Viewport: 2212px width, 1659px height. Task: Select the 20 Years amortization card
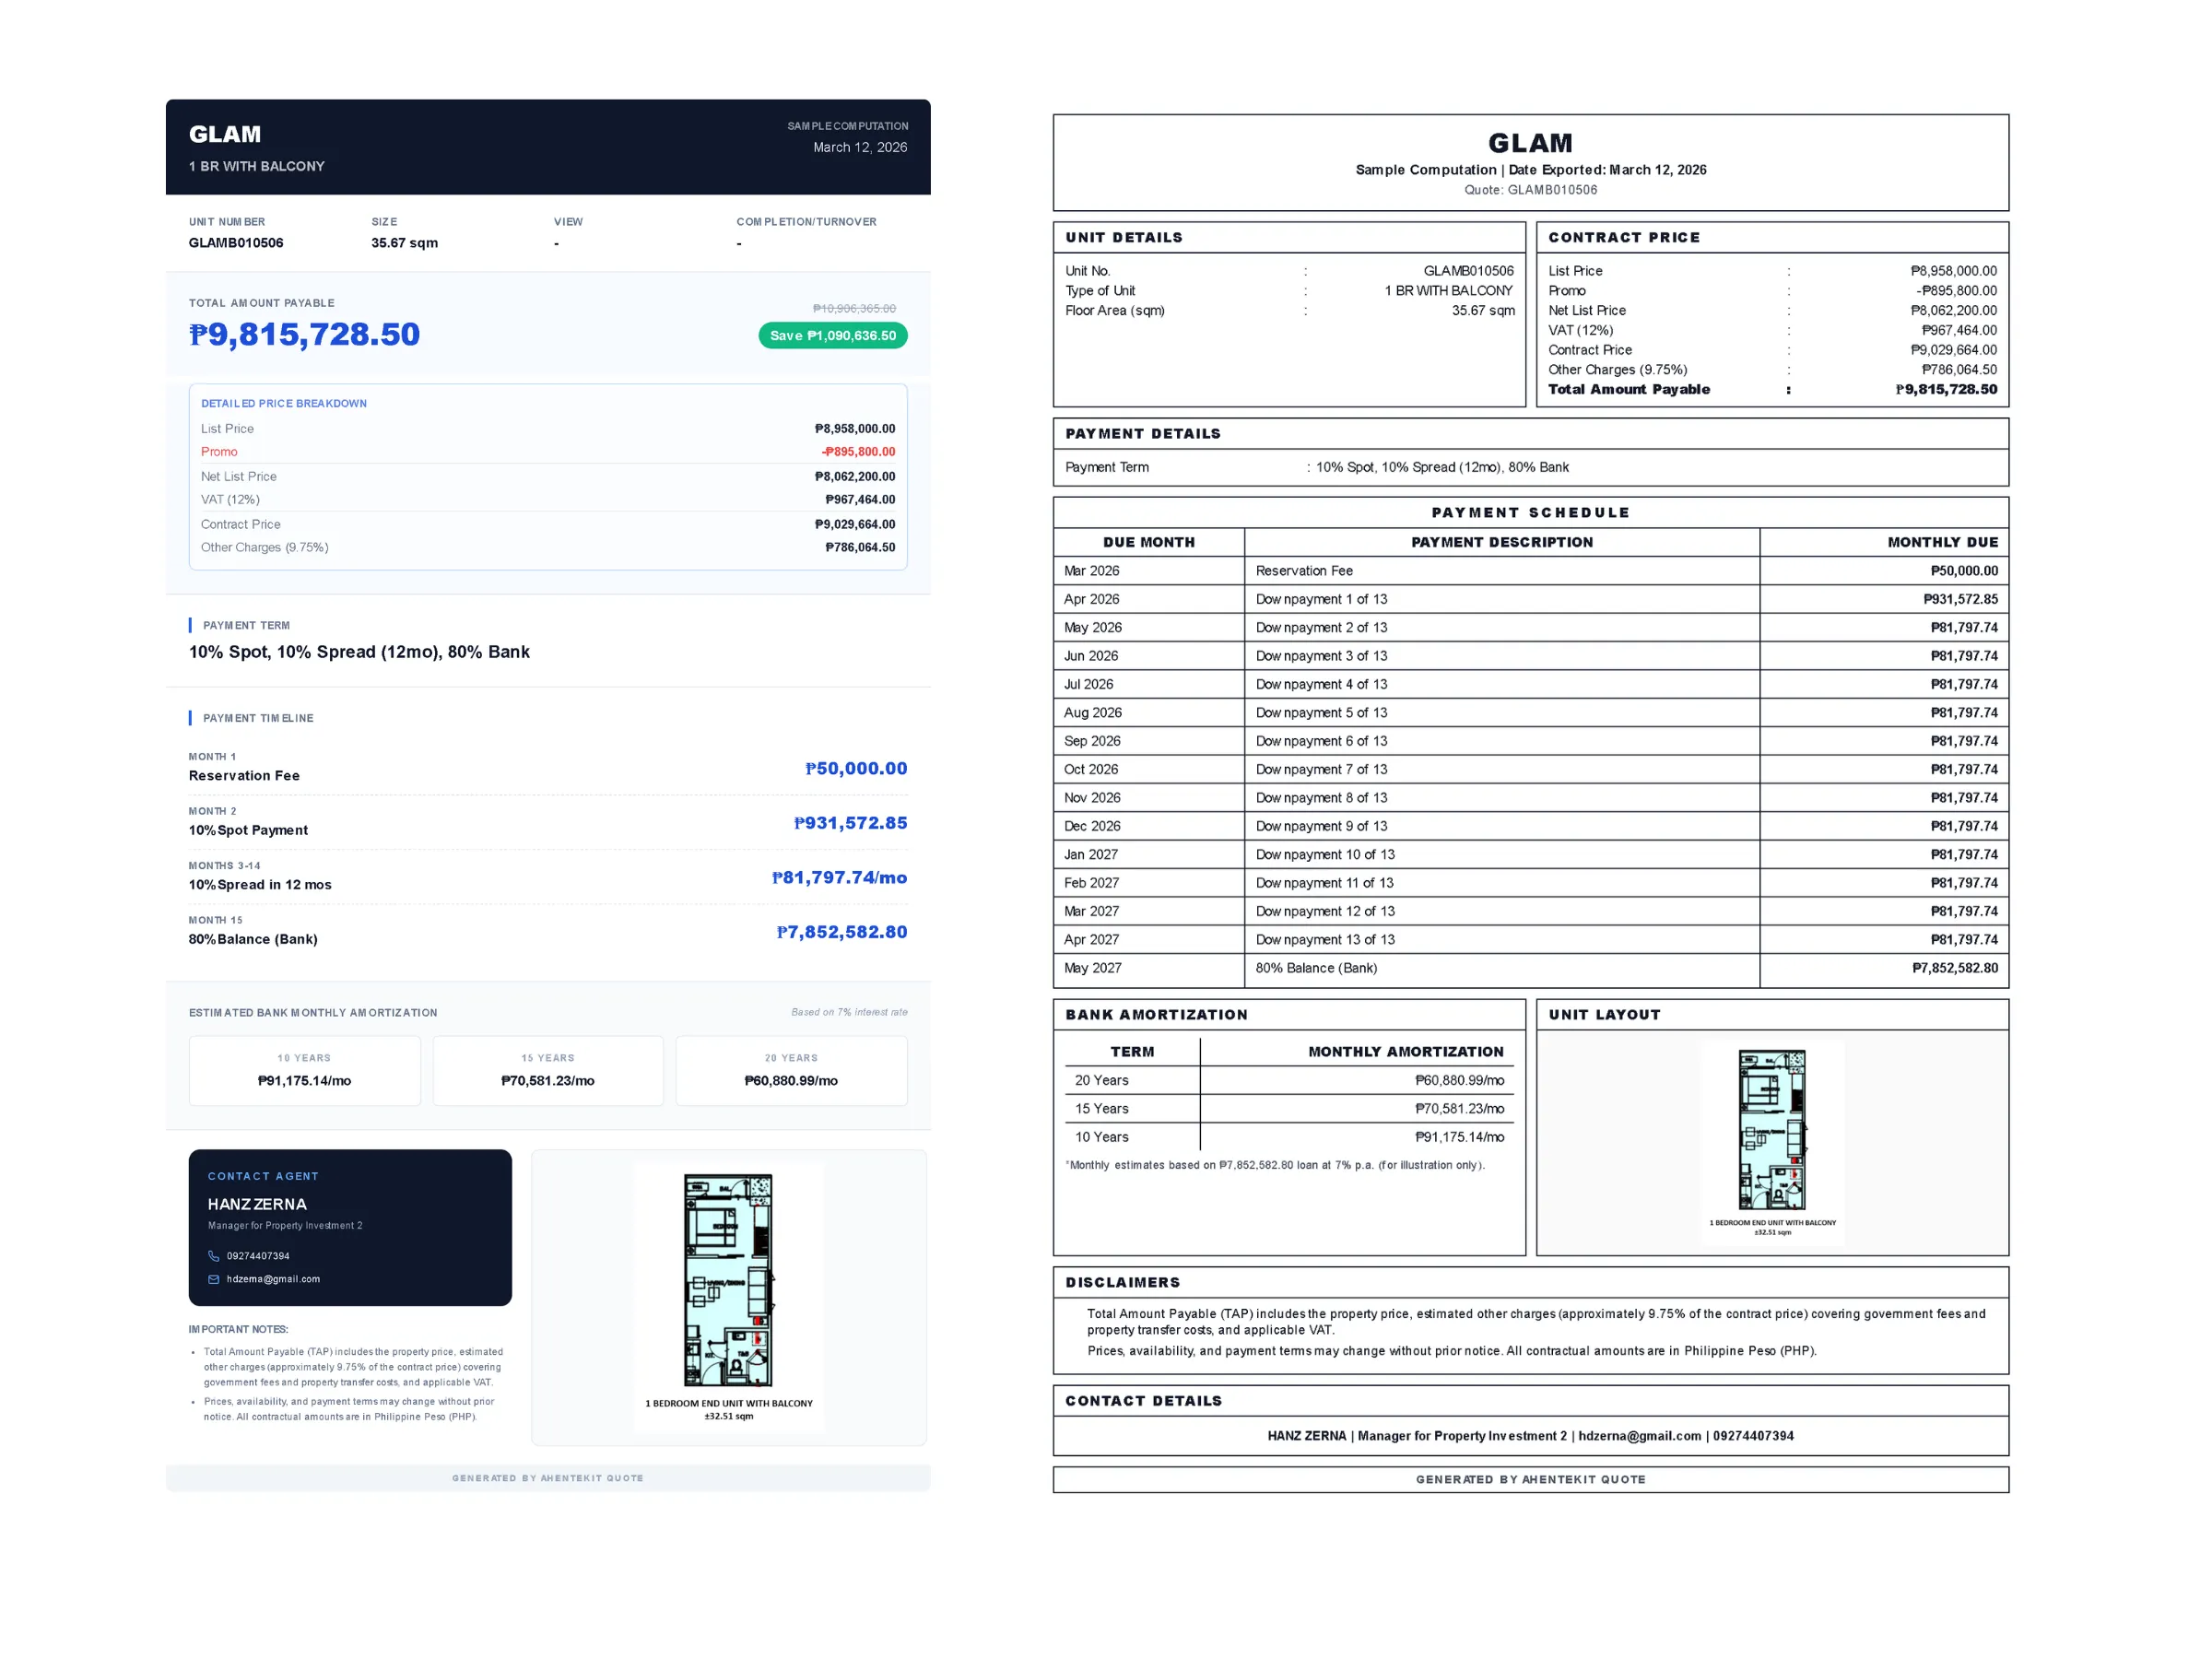[x=791, y=1070]
